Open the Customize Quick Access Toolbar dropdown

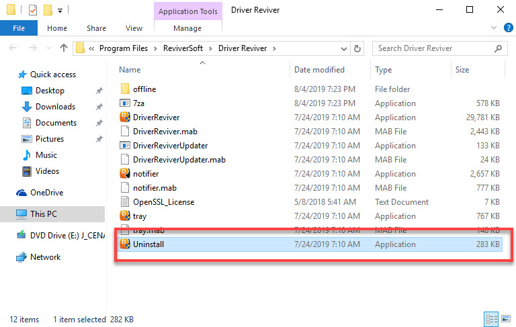60,11
